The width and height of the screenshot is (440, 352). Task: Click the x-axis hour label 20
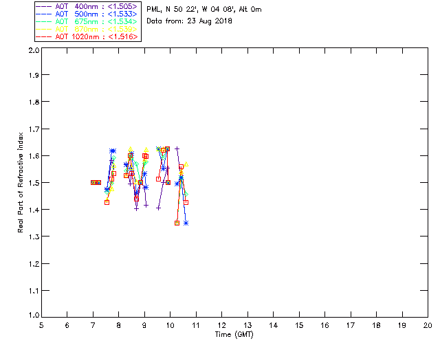[x=428, y=325]
